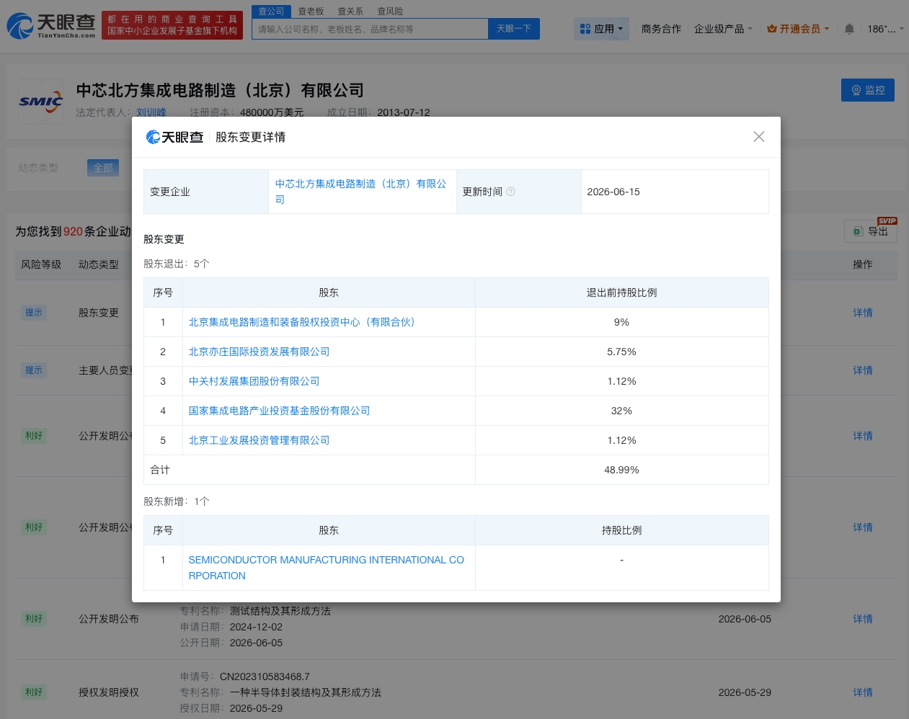Open 国家集成电路产业投资基金股份有限公司 link

279,411
